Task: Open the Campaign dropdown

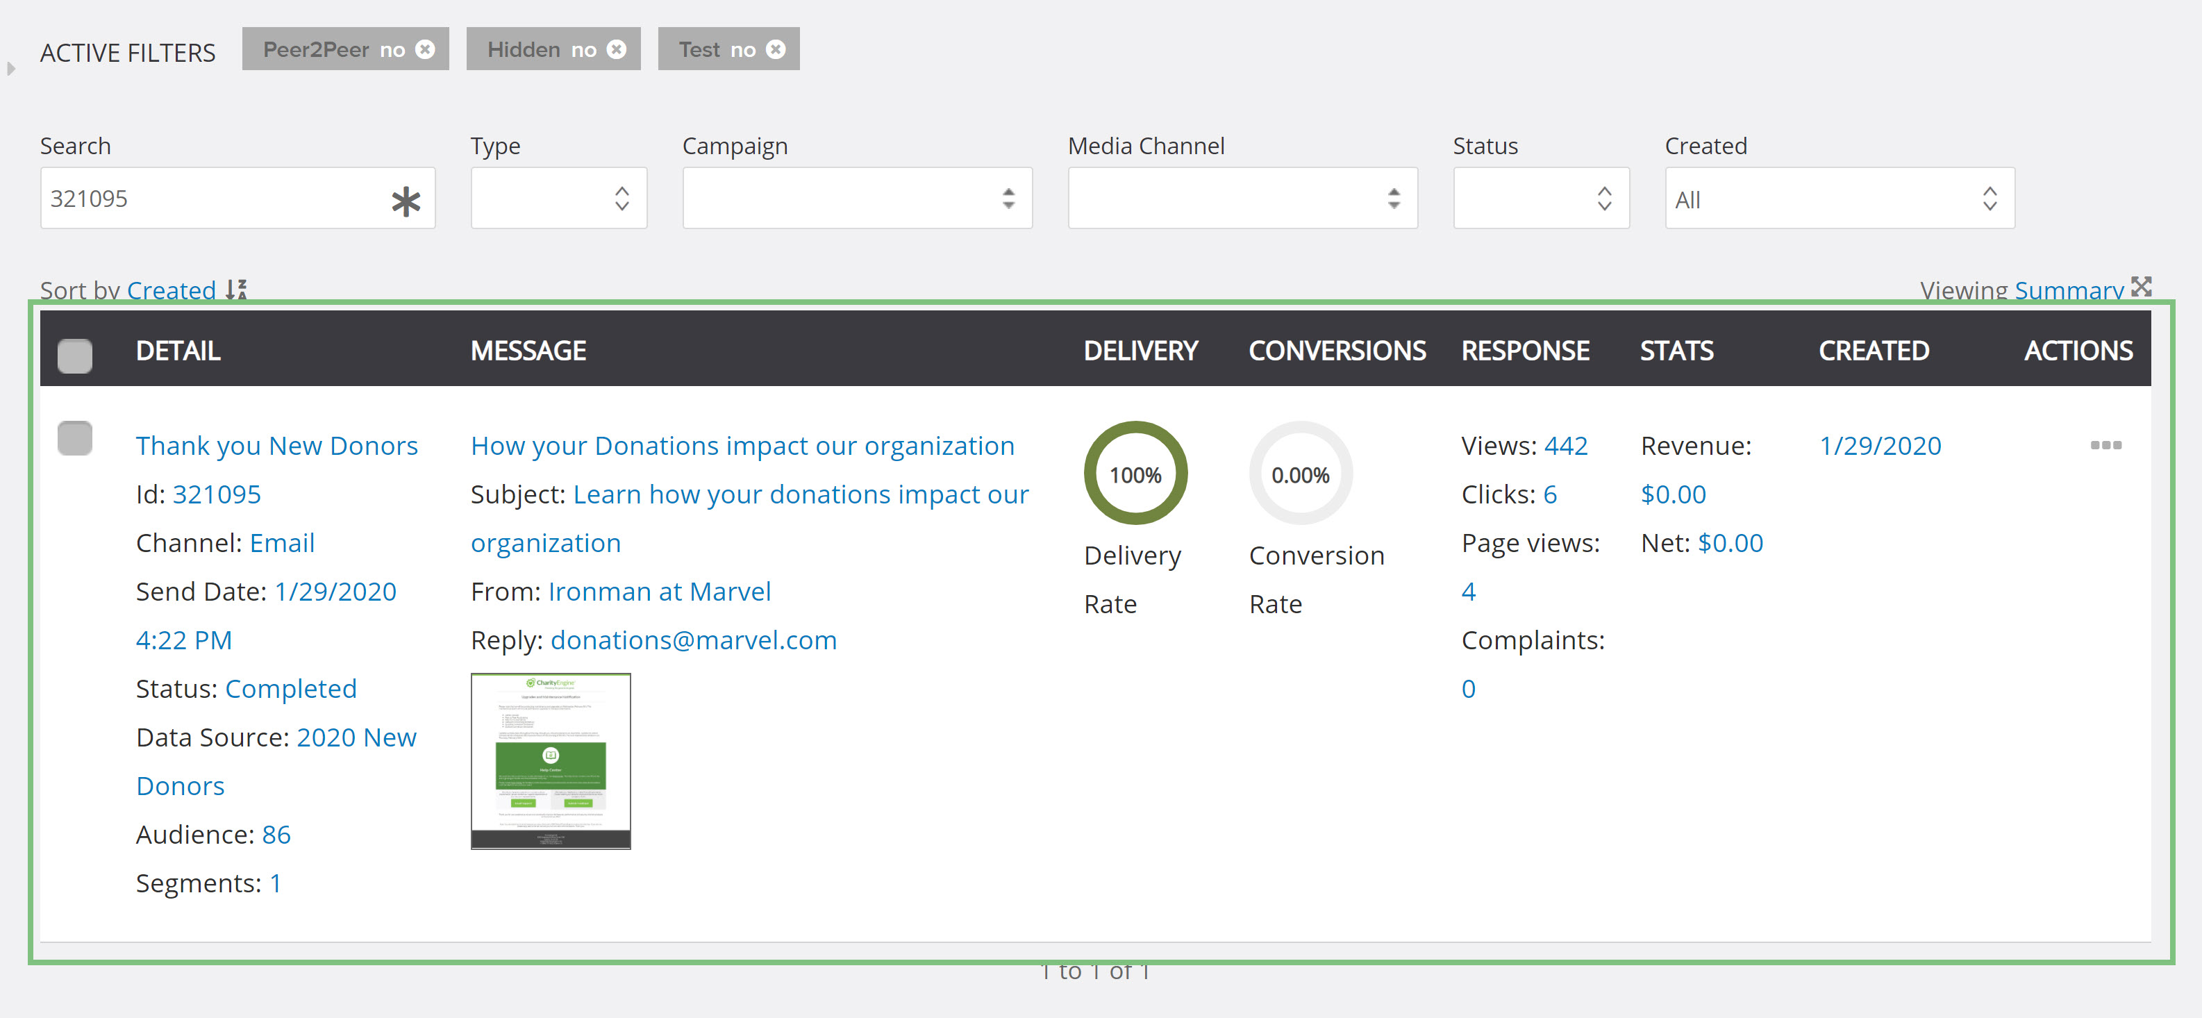Action: click(858, 199)
